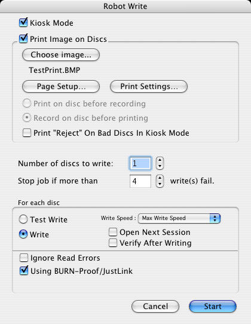This screenshot has height=324, width=251.
Task: Check Verify After Writing
Action: pos(113,243)
